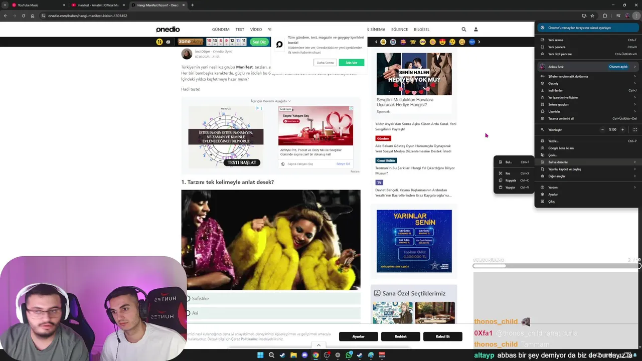Select Bul... in the edit submenu
The height and width of the screenshot is (361, 642).
pyautogui.click(x=514, y=162)
